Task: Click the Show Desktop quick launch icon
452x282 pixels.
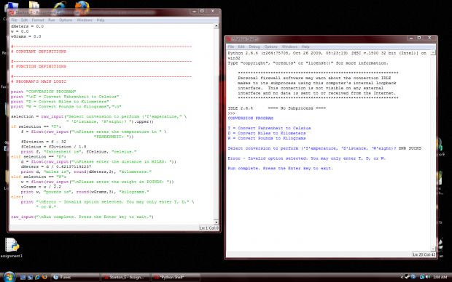Action: coord(23,277)
